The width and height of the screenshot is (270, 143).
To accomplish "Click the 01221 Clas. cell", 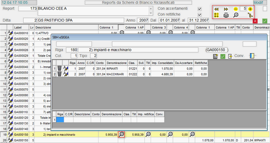I will click(x=132, y=68).
